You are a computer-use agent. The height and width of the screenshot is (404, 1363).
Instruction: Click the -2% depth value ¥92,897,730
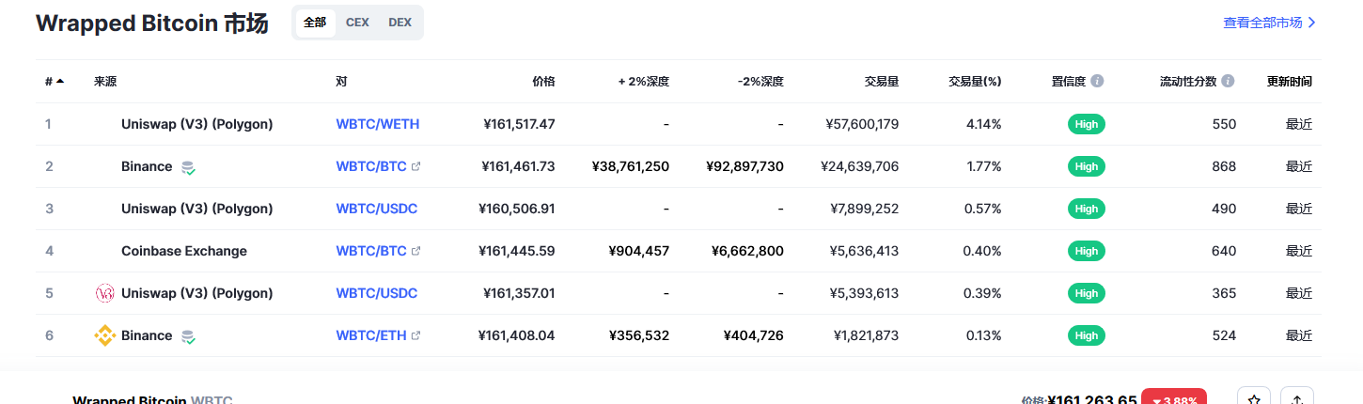click(x=744, y=166)
